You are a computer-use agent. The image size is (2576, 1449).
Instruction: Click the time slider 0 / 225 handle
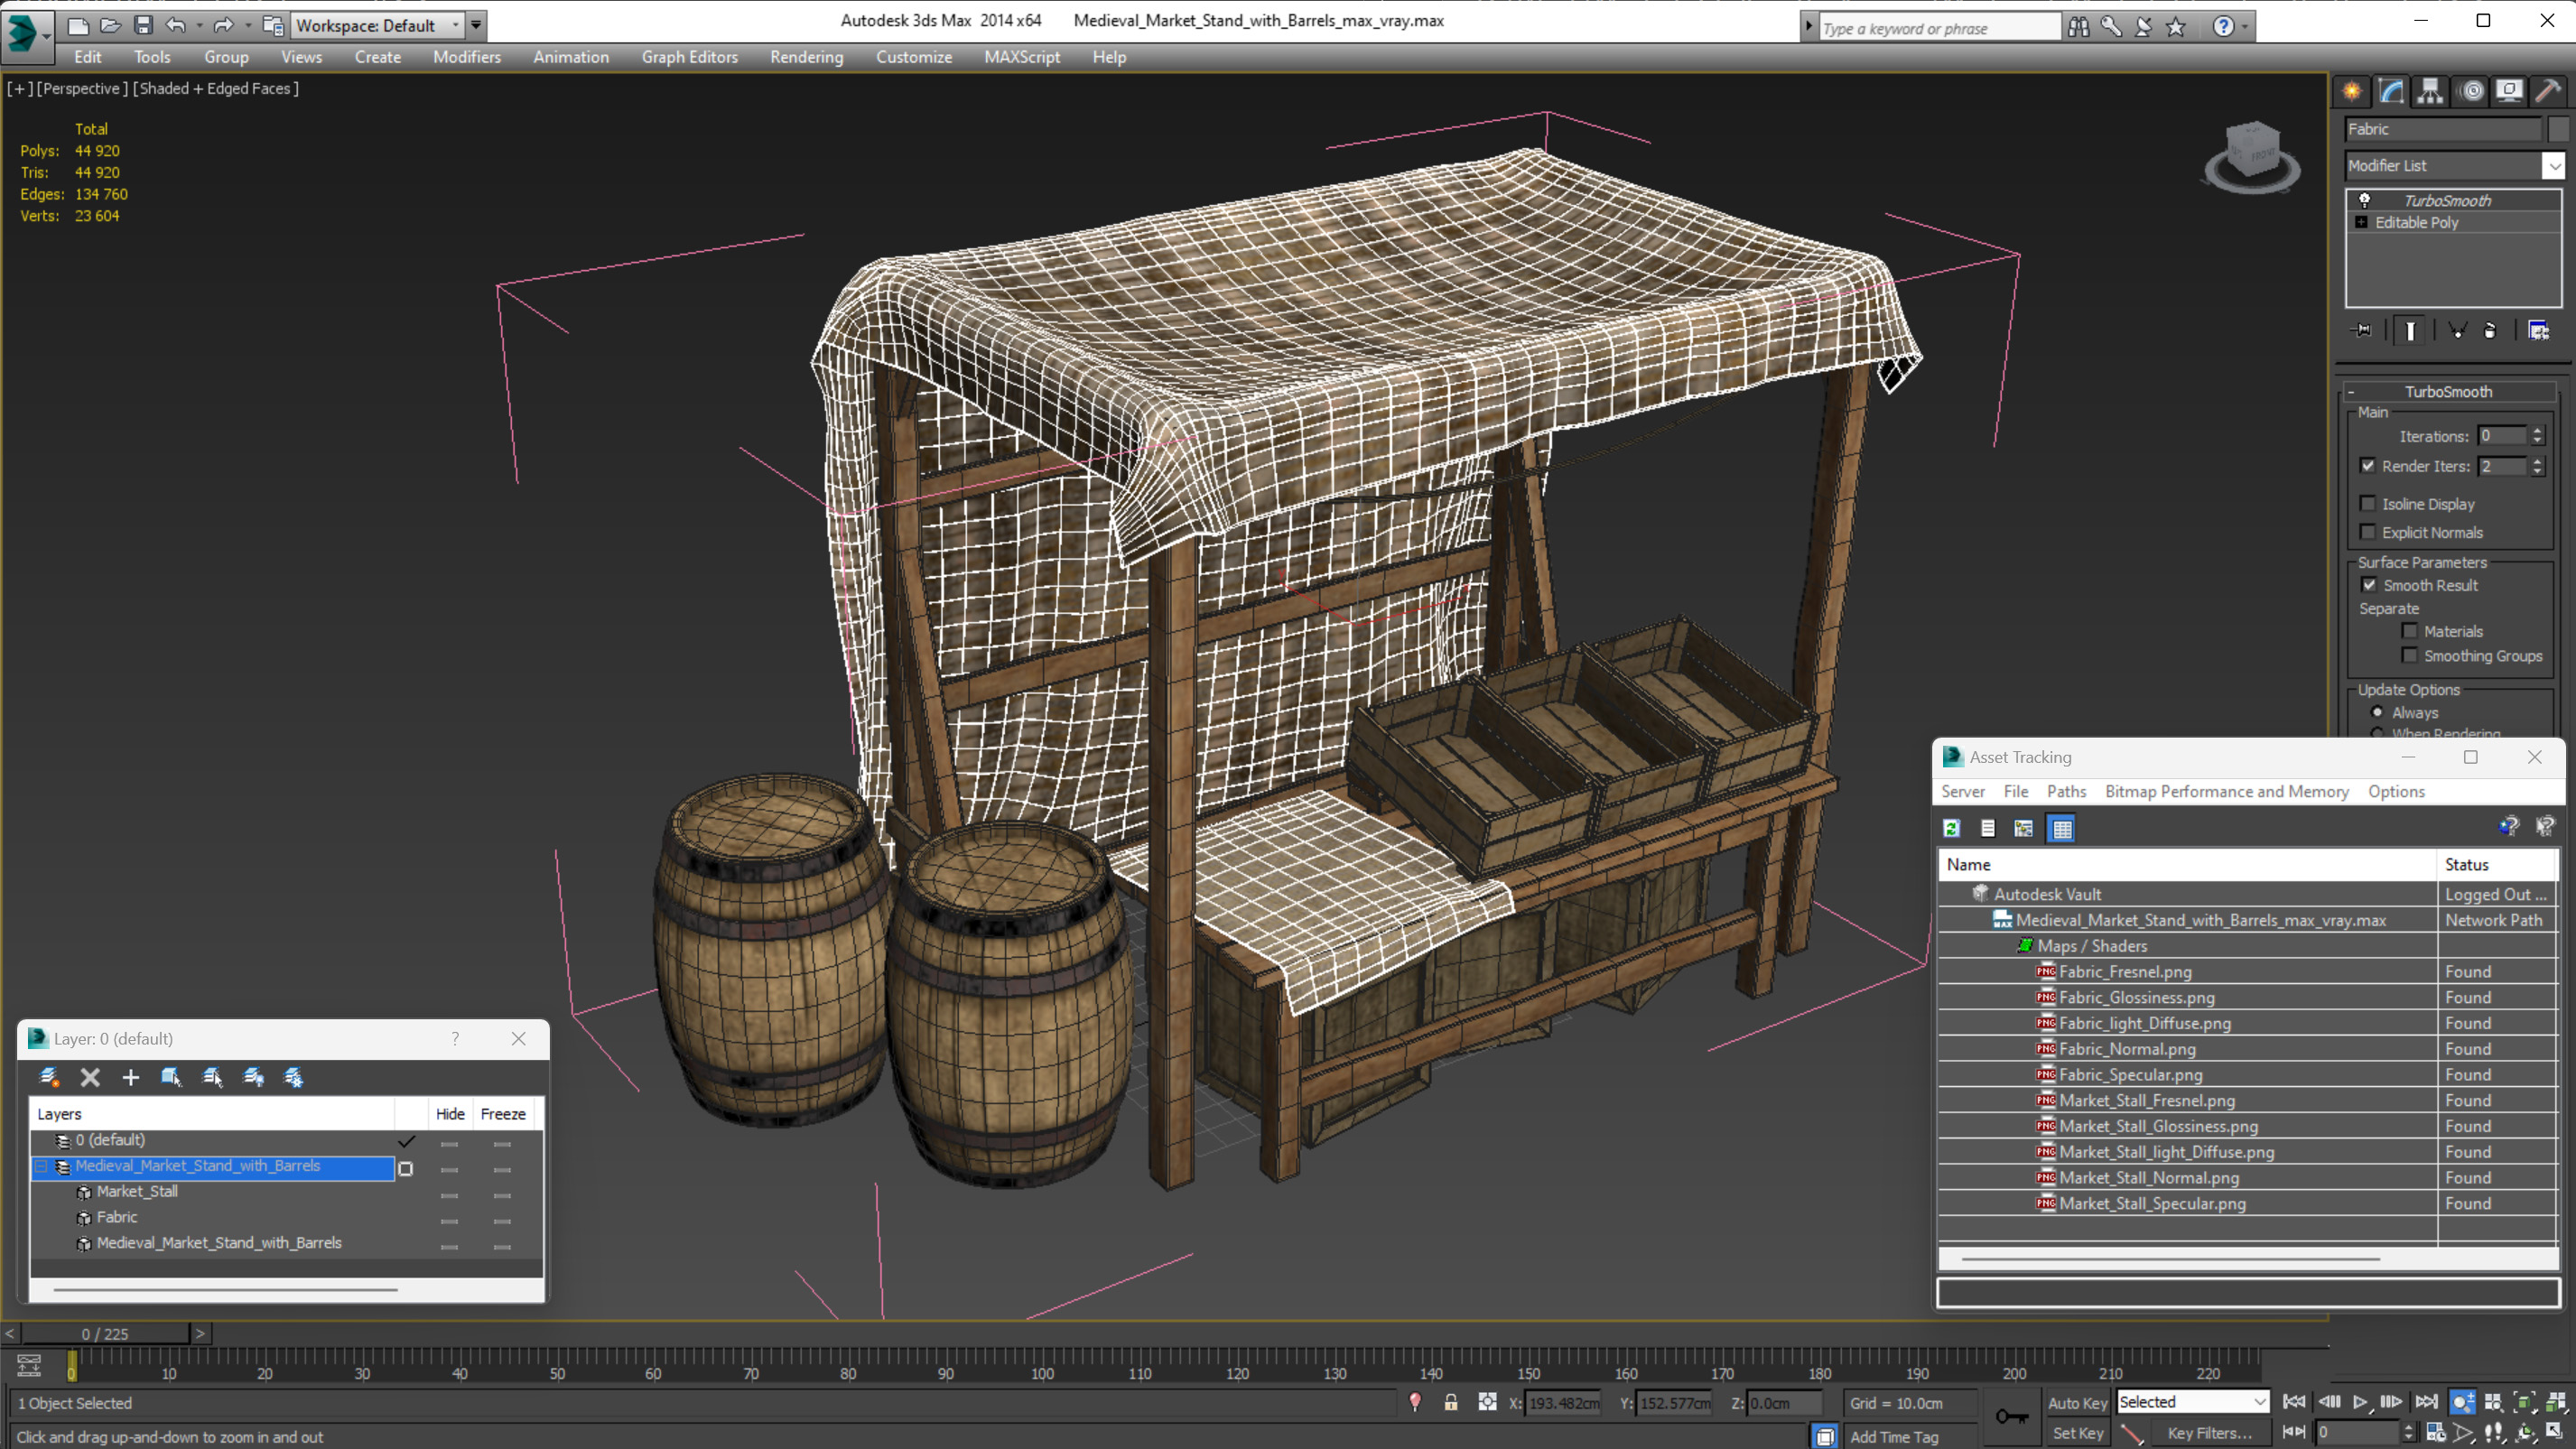click(105, 1334)
